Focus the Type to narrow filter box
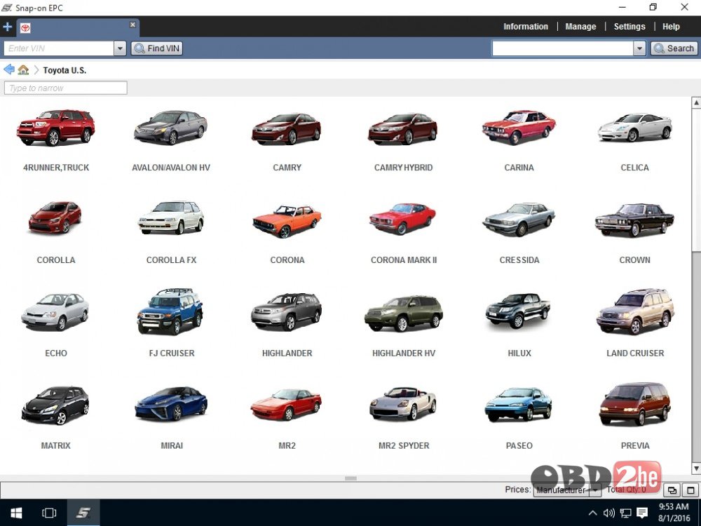Viewport: 701px width, 526px height. pyautogui.click(x=66, y=88)
